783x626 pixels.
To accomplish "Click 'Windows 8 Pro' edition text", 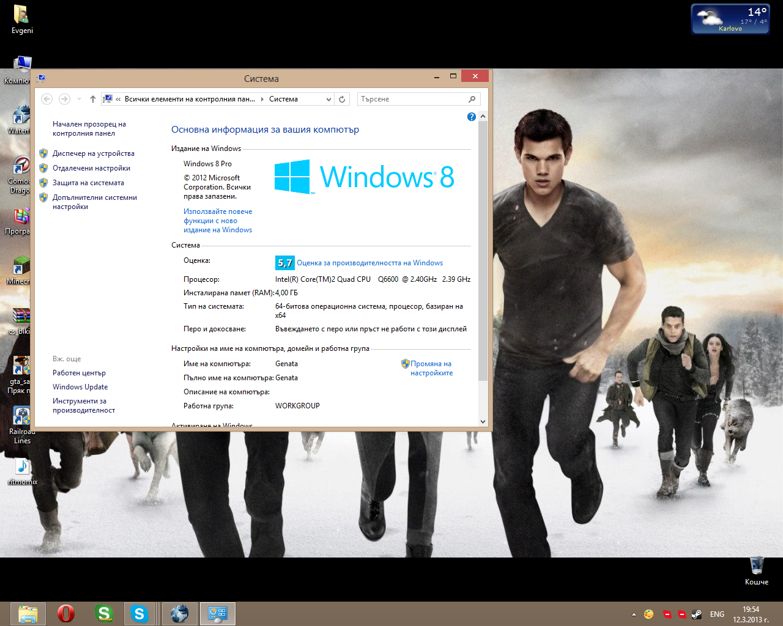I will coord(207,164).
